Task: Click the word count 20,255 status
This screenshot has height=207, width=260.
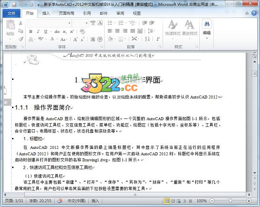Action: 40,201
